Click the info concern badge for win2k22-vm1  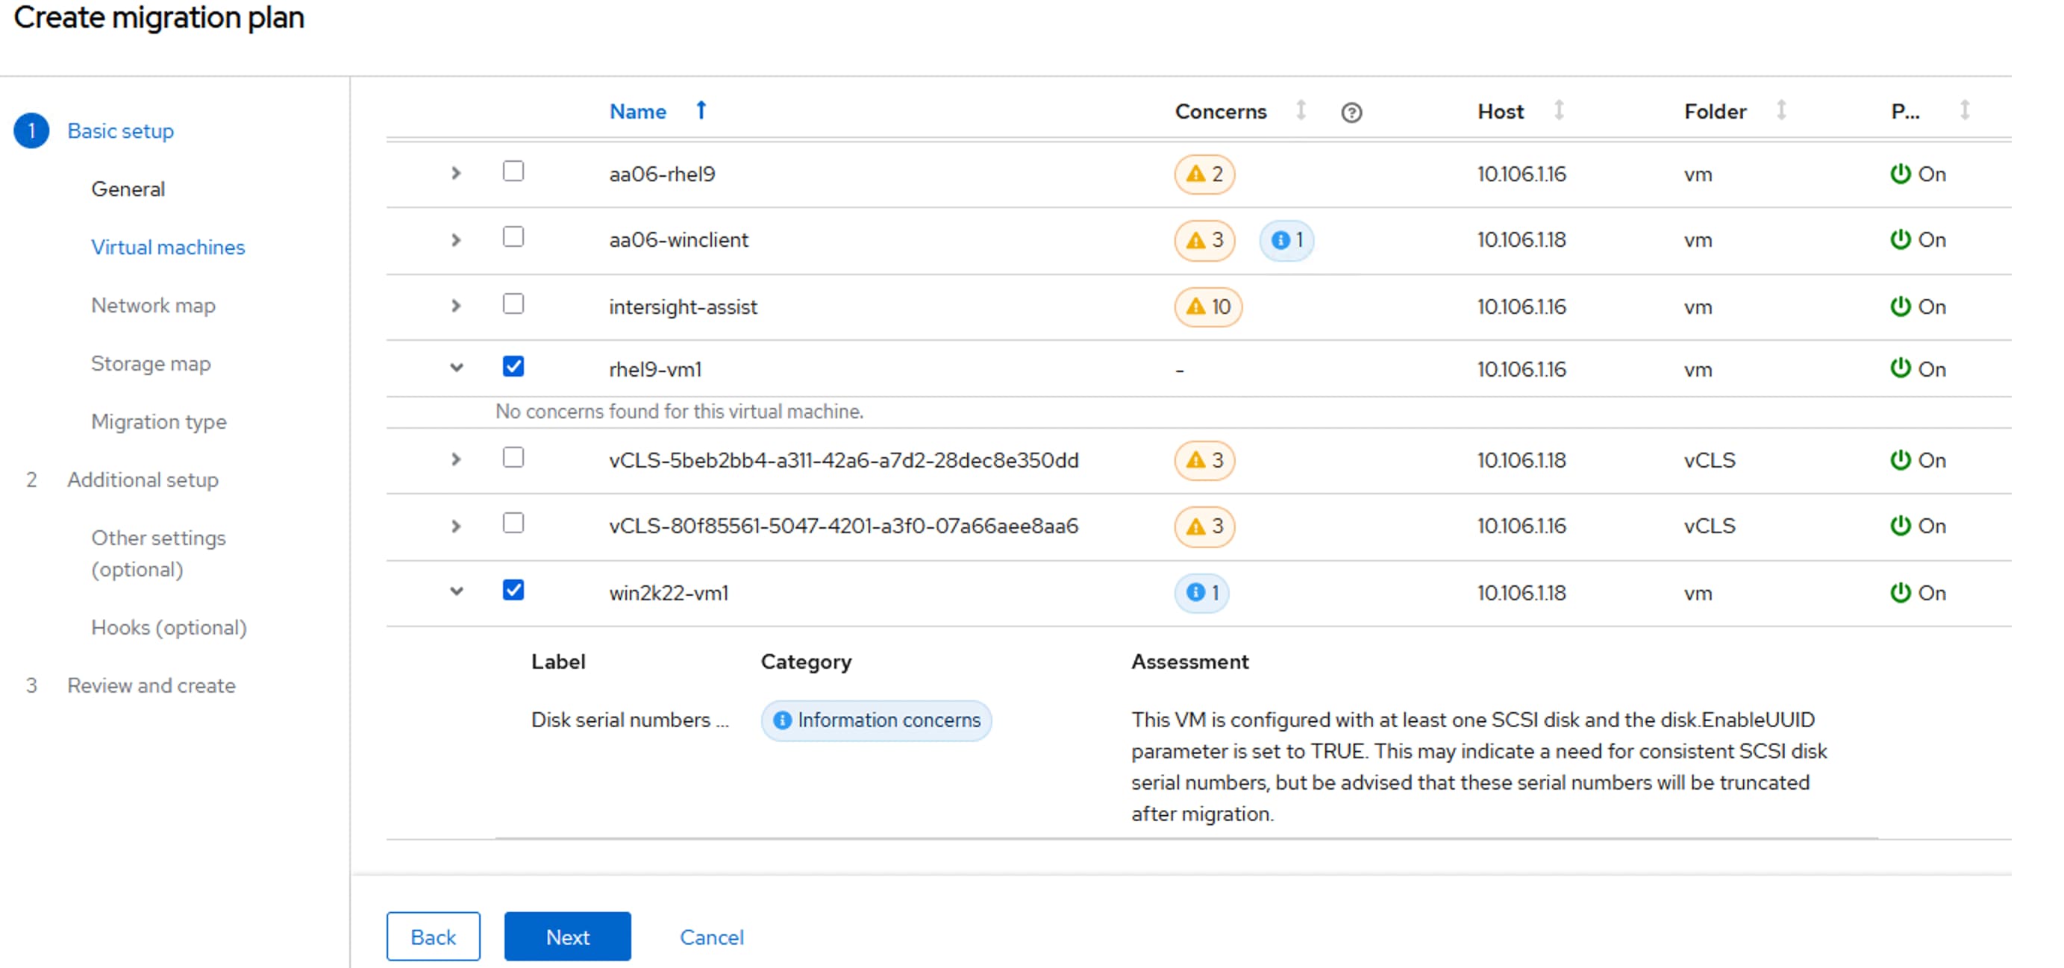pyautogui.click(x=1201, y=592)
